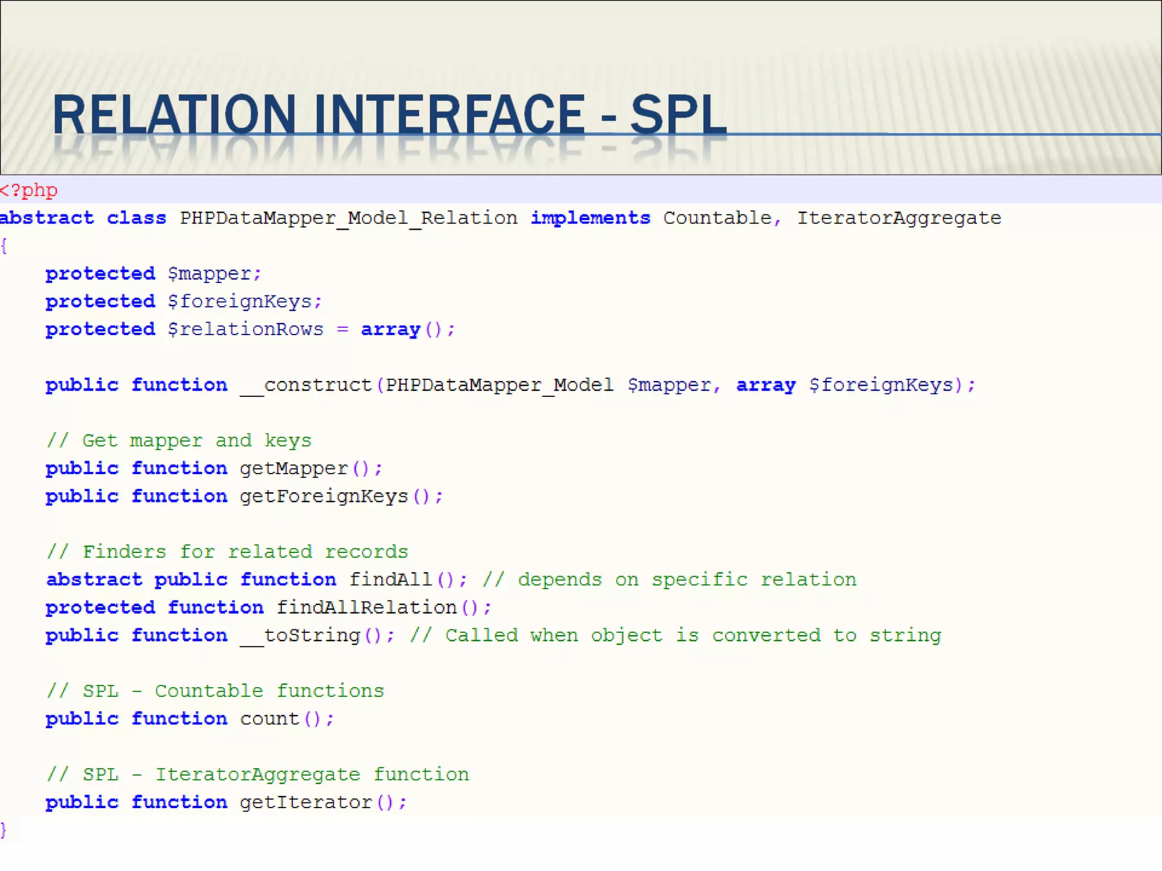The image size is (1162, 871).
Task: Click IteratorAggregate in the class declaration
Action: [x=899, y=218]
